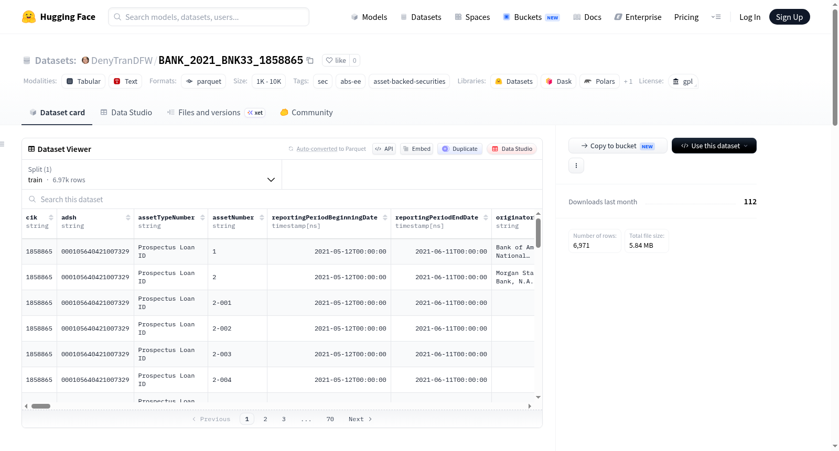Click the 1K - 10K size tag
Image resolution: width=839 pixels, height=451 pixels.
coord(268,81)
